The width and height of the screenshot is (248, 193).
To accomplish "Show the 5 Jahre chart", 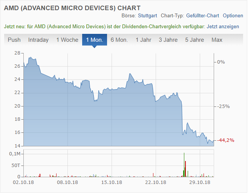I will tap(194, 40).
